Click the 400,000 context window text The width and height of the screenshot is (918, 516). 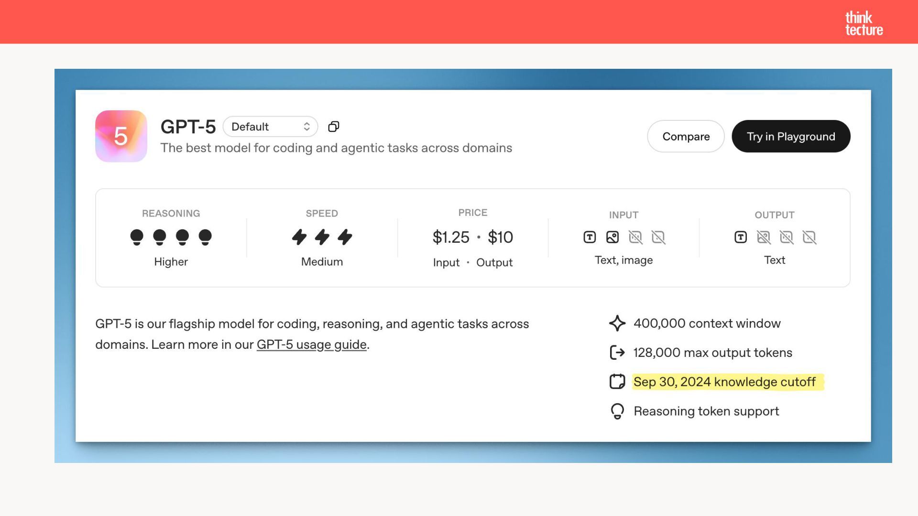pos(707,323)
